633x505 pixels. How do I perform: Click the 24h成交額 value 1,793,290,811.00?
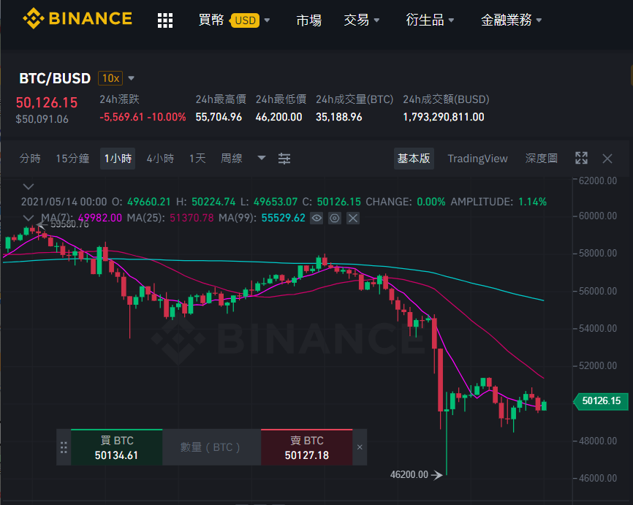tap(444, 117)
